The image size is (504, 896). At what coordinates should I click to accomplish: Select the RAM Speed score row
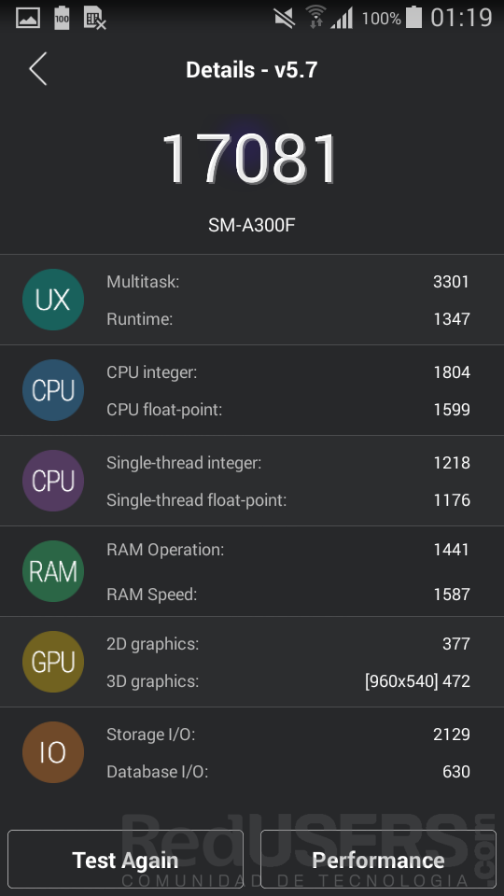pos(288,595)
